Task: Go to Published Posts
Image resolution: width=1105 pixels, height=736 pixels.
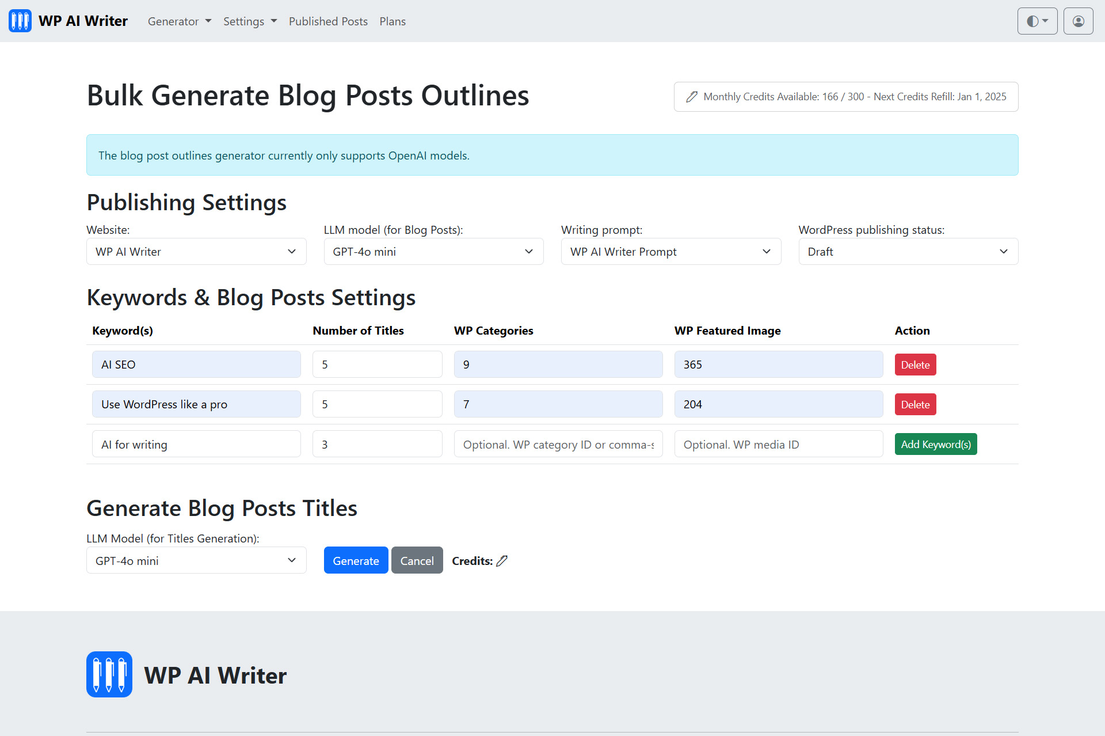Action: (x=328, y=21)
